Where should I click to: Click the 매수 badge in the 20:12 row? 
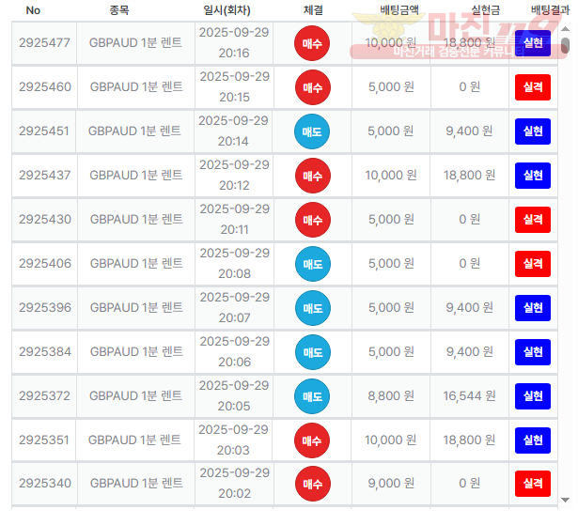coord(313,176)
